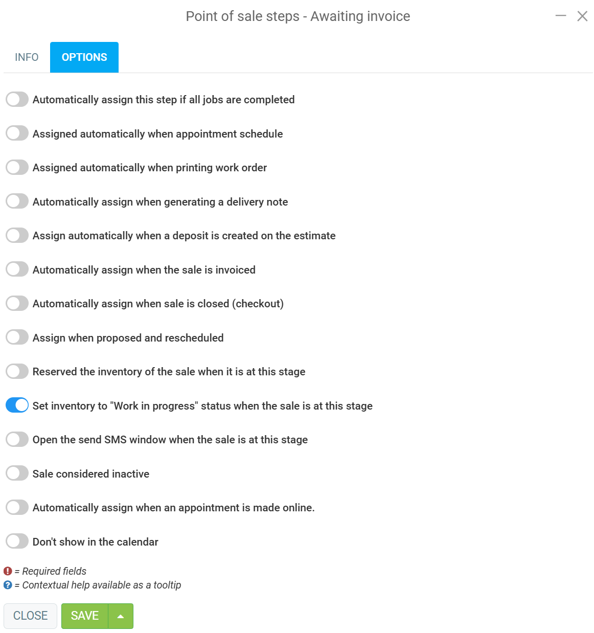Toggle Don't show in the calendar
594x633 pixels.
pyautogui.click(x=17, y=541)
